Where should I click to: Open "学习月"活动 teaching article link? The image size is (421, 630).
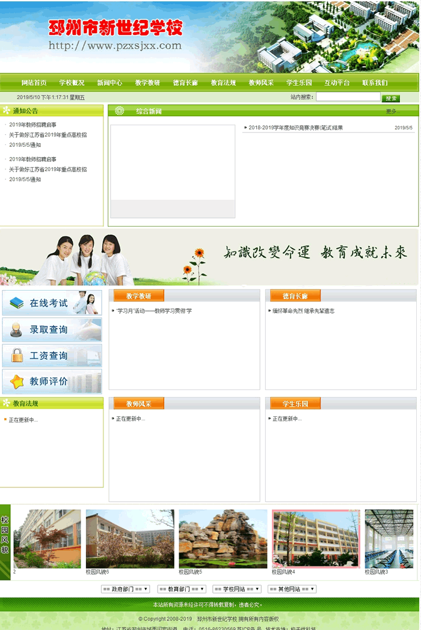[153, 310]
